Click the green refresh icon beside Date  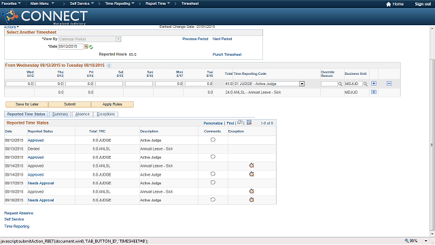click(91, 47)
